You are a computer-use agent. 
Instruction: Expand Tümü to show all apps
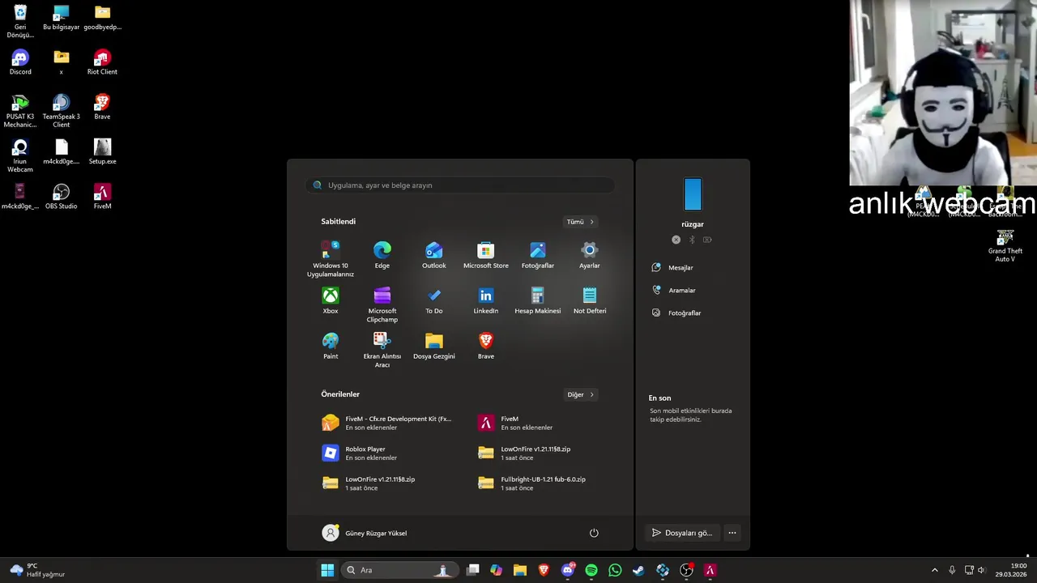[580, 222]
